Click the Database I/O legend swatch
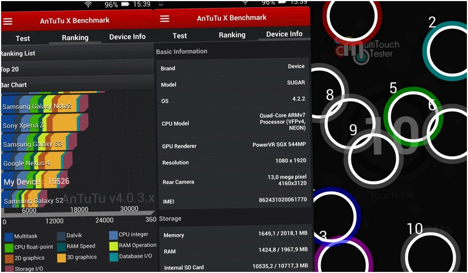468x273 pixels. point(114,256)
